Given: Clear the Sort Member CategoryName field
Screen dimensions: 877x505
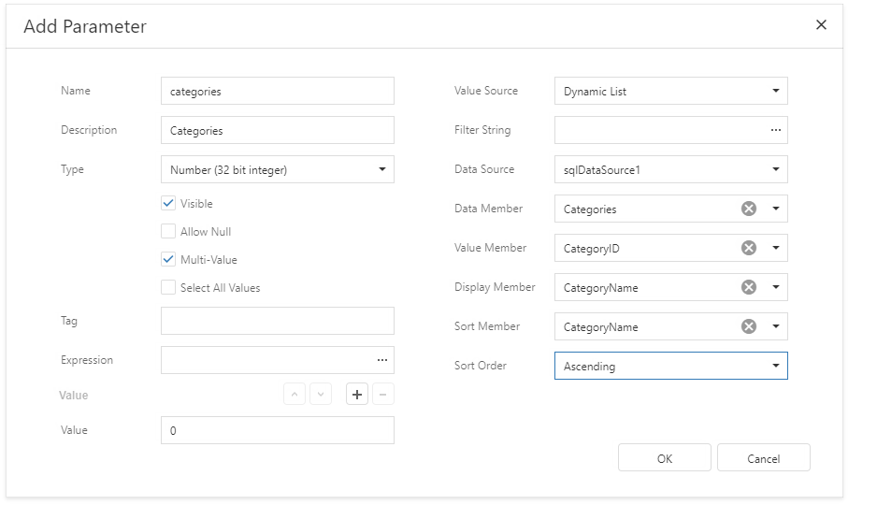Looking at the screenshot, I should pyautogui.click(x=748, y=326).
